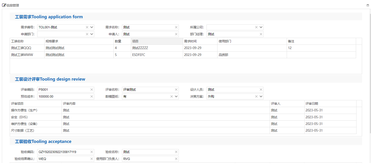Clear the 使用部门负责人 RVG value

coord(176,159)
